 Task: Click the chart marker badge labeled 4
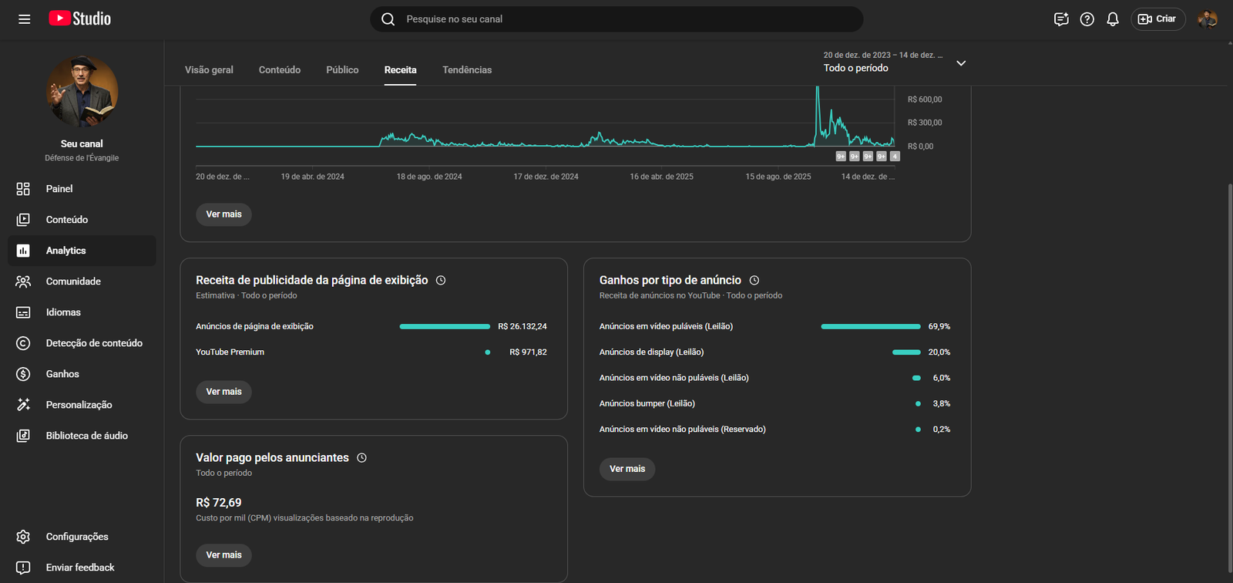[x=895, y=157]
